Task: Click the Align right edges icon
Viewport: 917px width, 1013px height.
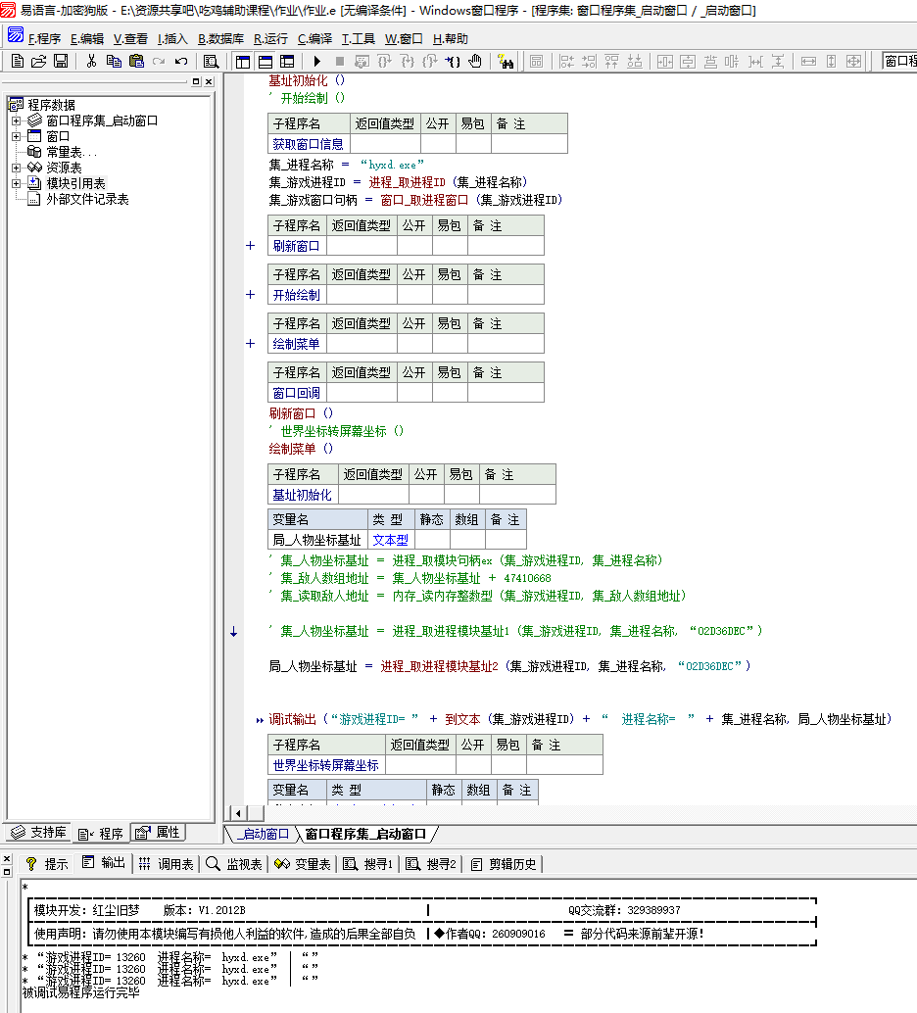Action: (x=589, y=62)
